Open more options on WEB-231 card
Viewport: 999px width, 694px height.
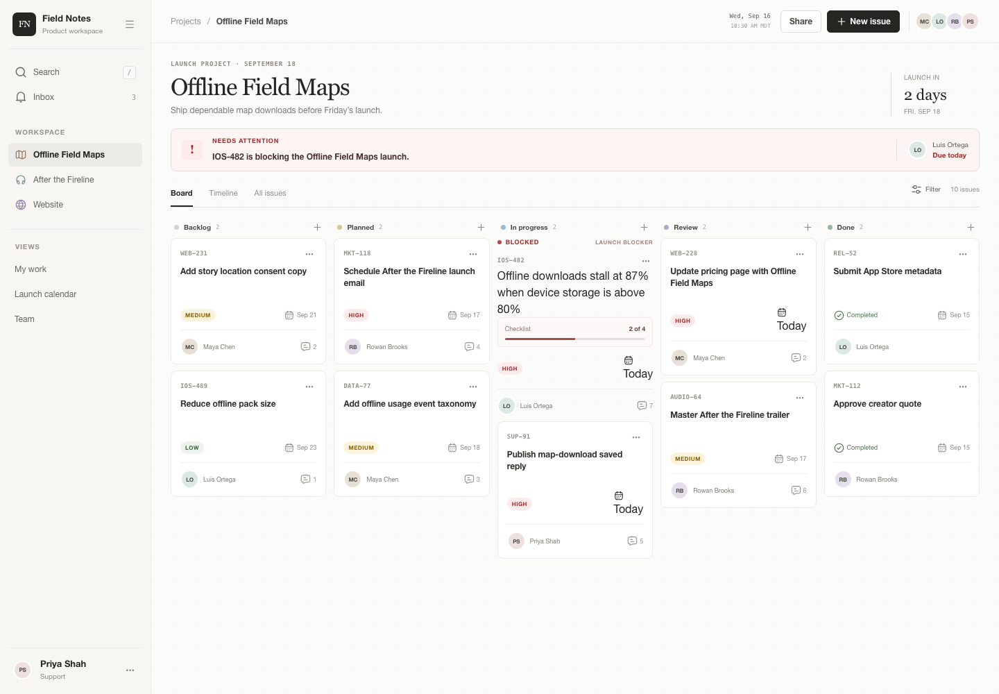click(309, 254)
